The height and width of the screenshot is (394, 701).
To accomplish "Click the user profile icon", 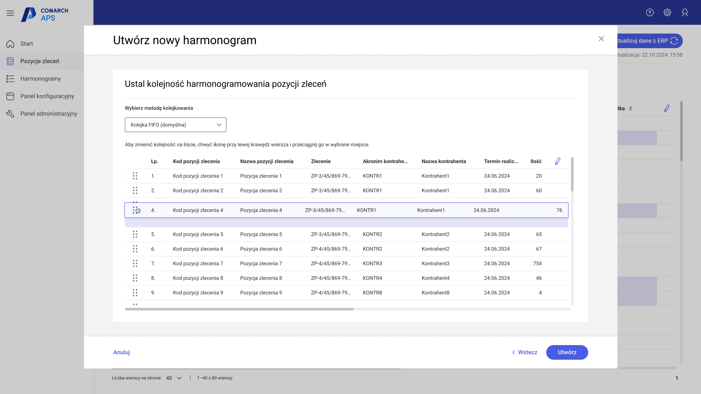I will (685, 12).
